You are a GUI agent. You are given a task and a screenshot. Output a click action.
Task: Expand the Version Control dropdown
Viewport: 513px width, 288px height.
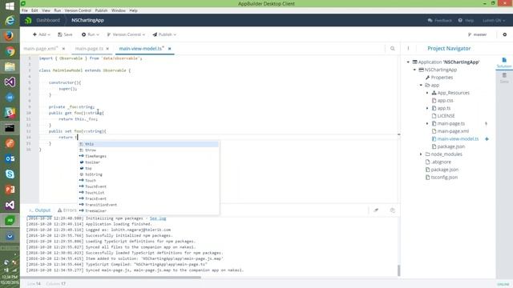coord(126,34)
